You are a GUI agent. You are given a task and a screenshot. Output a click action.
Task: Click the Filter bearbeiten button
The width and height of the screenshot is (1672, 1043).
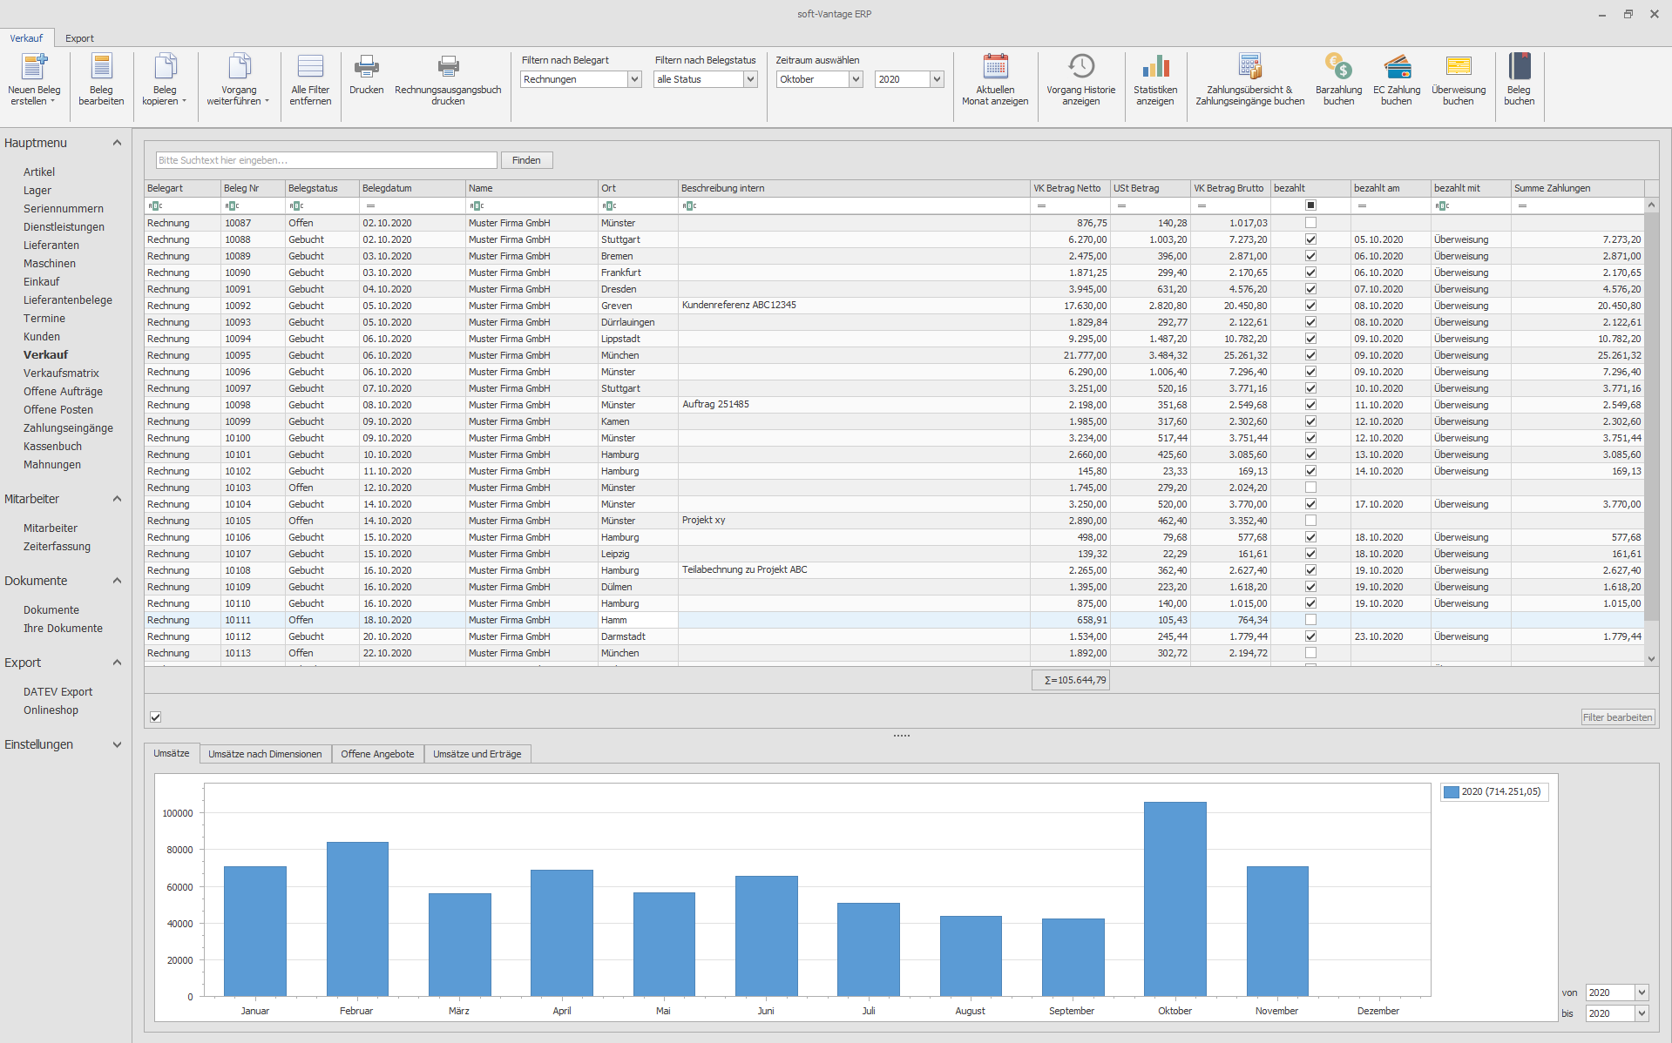1617,717
